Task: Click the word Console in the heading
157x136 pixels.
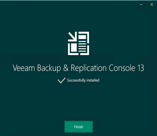Action: [x=122, y=68]
